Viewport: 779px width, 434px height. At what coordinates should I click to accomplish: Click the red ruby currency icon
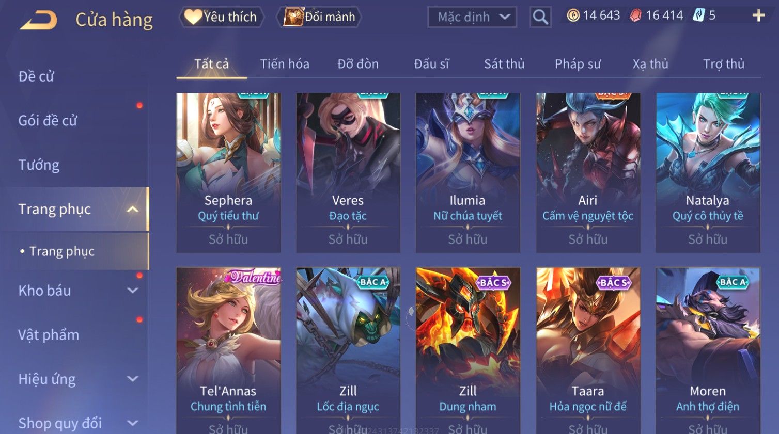[x=636, y=15]
